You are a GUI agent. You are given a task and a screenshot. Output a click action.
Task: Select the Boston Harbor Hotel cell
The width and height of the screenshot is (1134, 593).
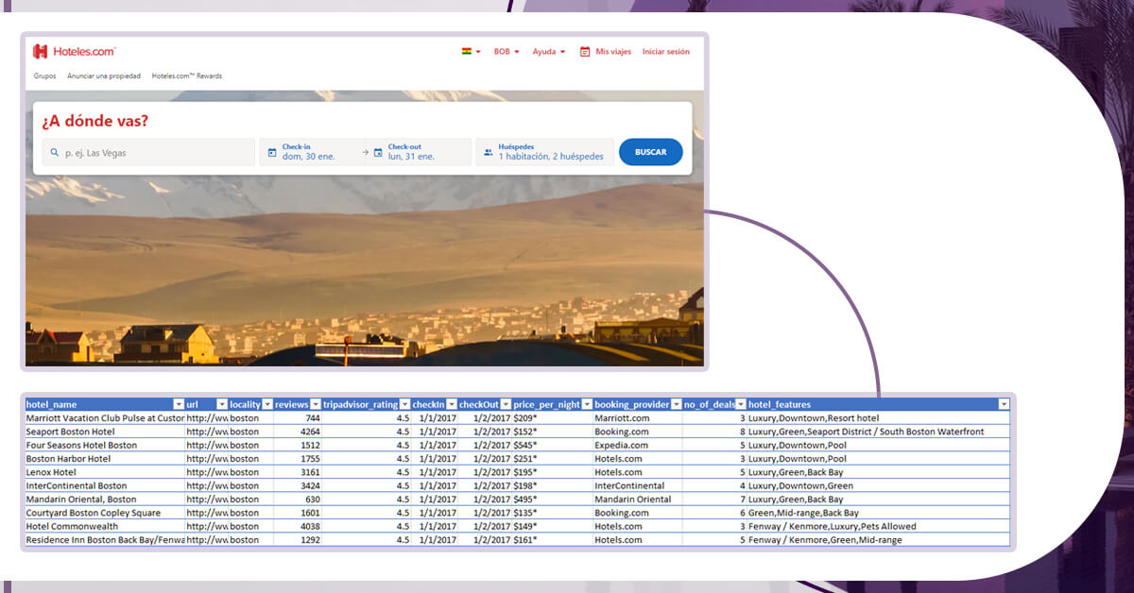coord(105,459)
